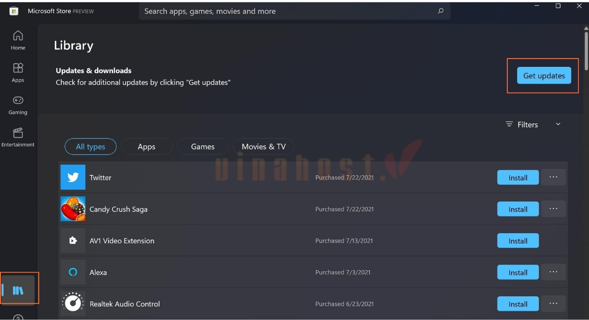The height and width of the screenshot is (320, 589).
Task: Open the Gaming section
Action: click(x=18, y=105)
